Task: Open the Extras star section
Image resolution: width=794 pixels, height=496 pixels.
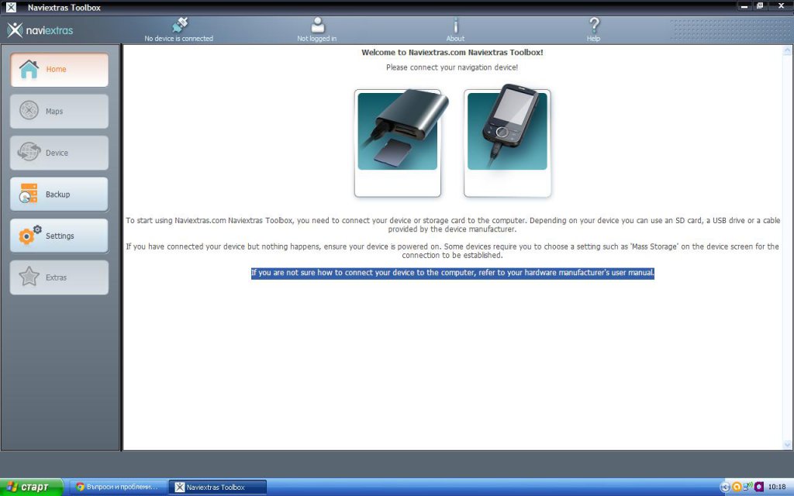Action: [59, 277]
